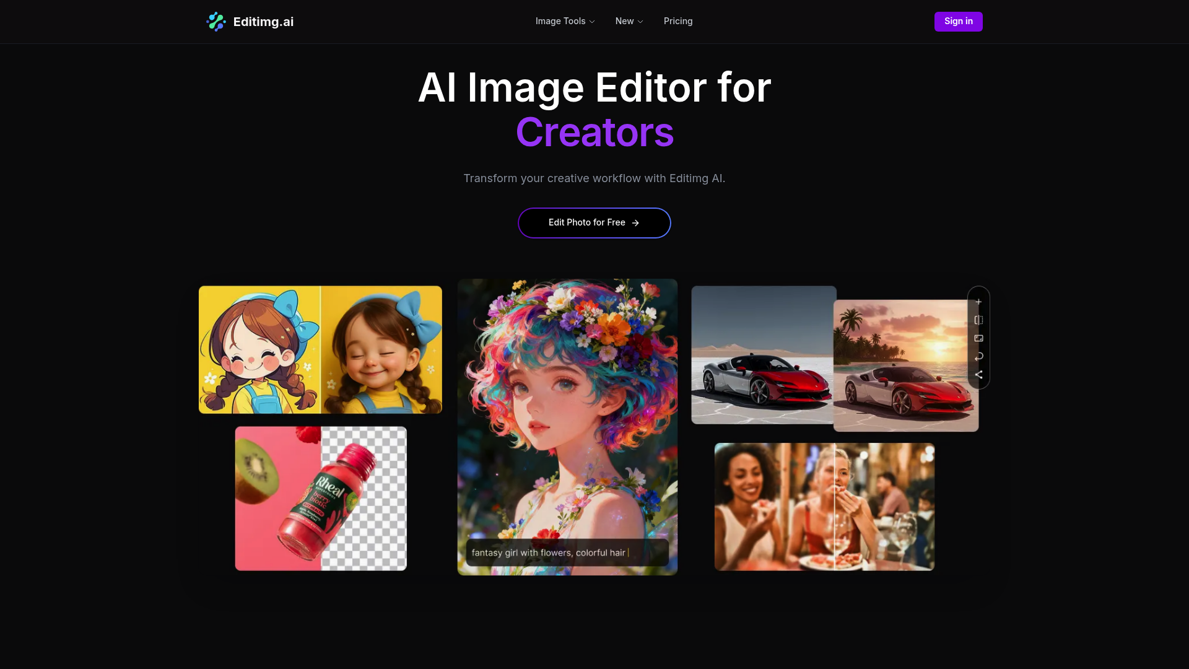The image size is (1189, 669).
Task: Select the flip-compare icon in the side toolbar
Action: tap(979, 320)
